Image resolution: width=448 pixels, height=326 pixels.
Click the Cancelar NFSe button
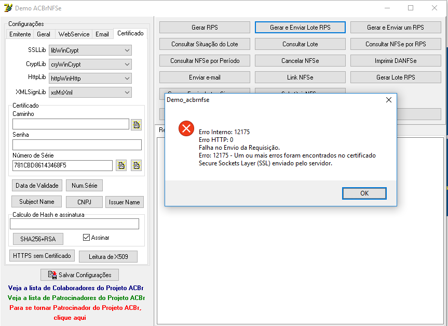click(x=300, y=61)
